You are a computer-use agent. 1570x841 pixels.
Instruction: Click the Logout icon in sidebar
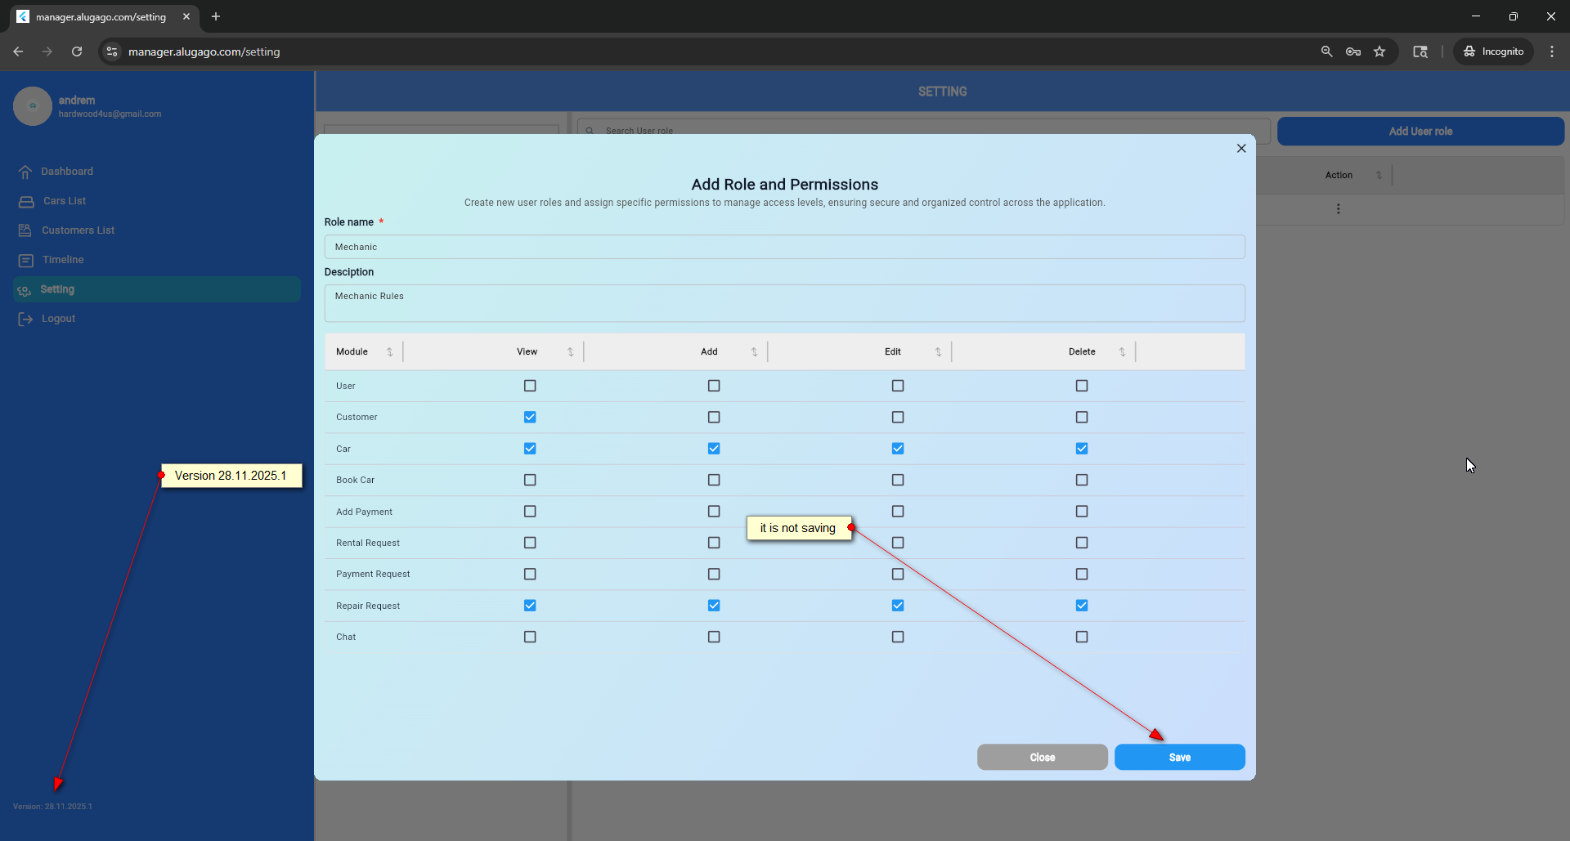(25, 319)
